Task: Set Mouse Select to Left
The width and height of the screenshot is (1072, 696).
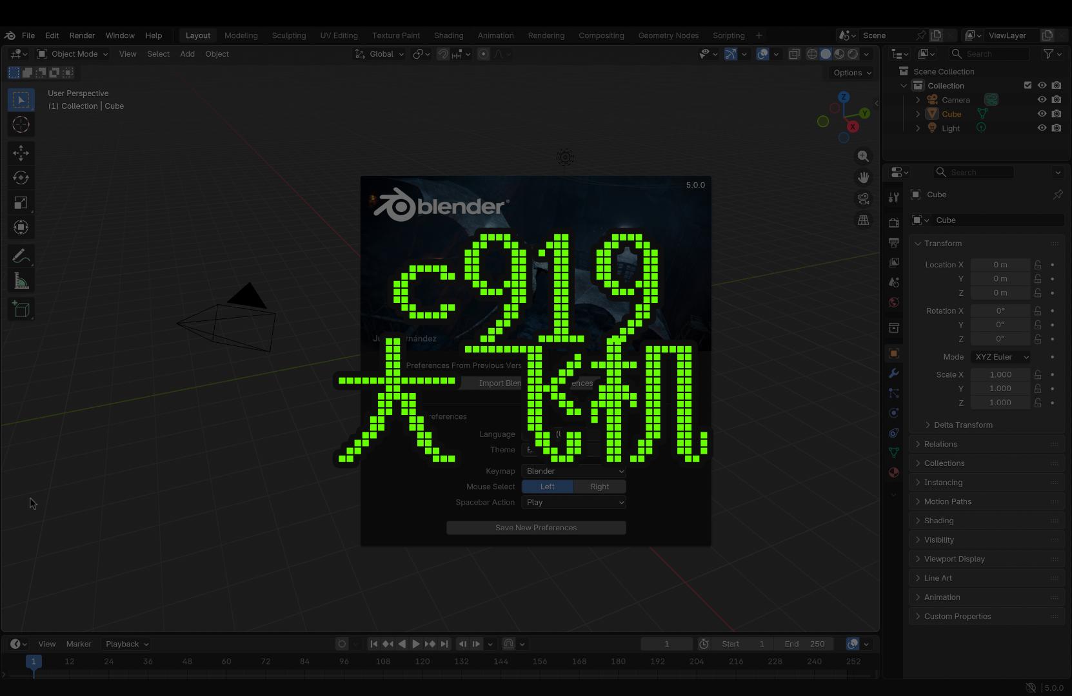Action: click(547, 487)
